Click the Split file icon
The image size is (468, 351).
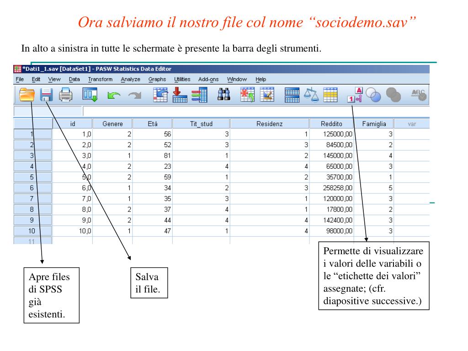(292, 95)
